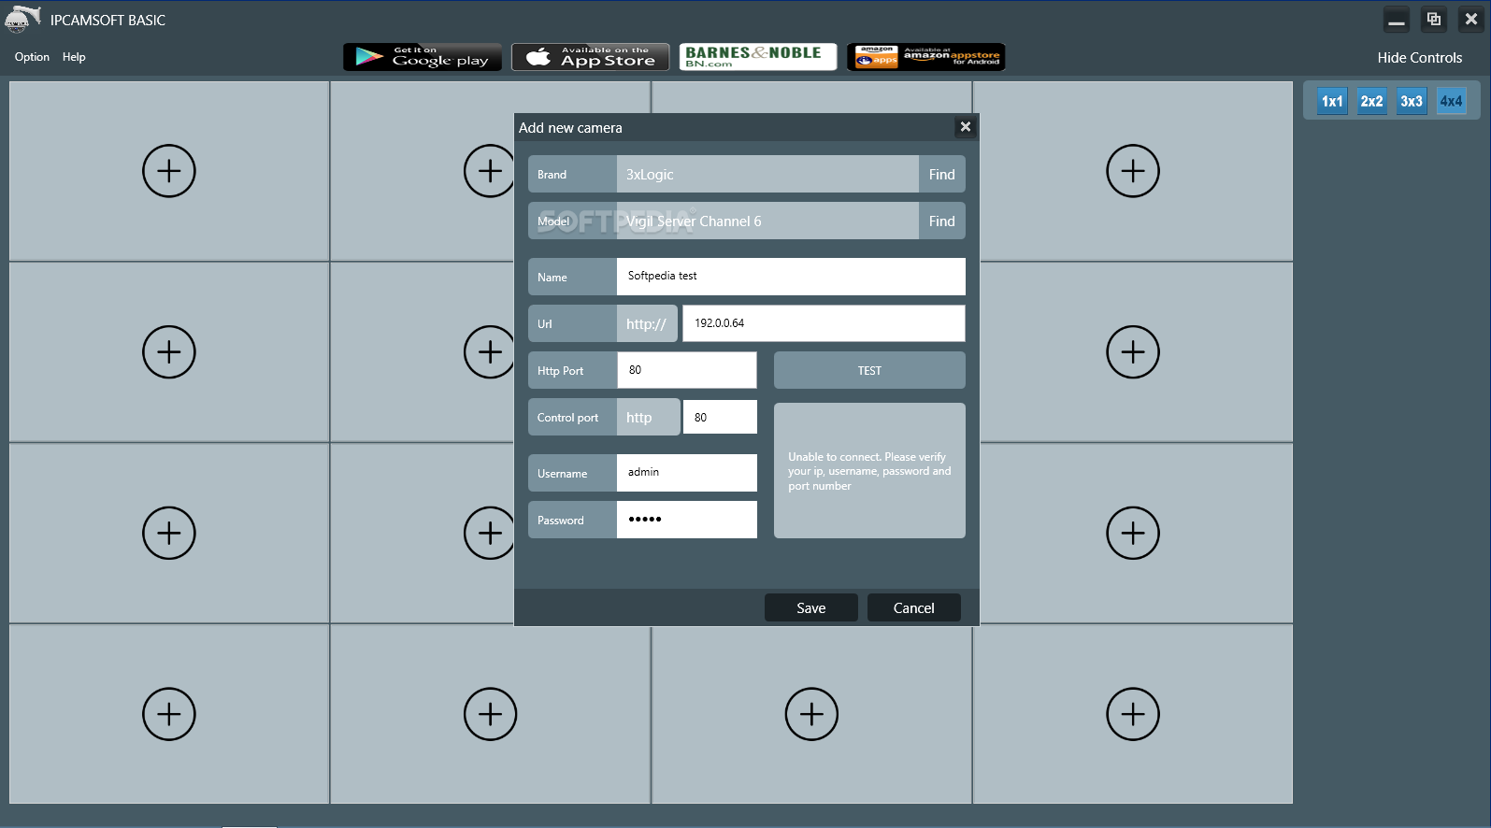Screen dimensions: 1491x828
Task: Open the Google Play store badge
Action: pos(423,57)
